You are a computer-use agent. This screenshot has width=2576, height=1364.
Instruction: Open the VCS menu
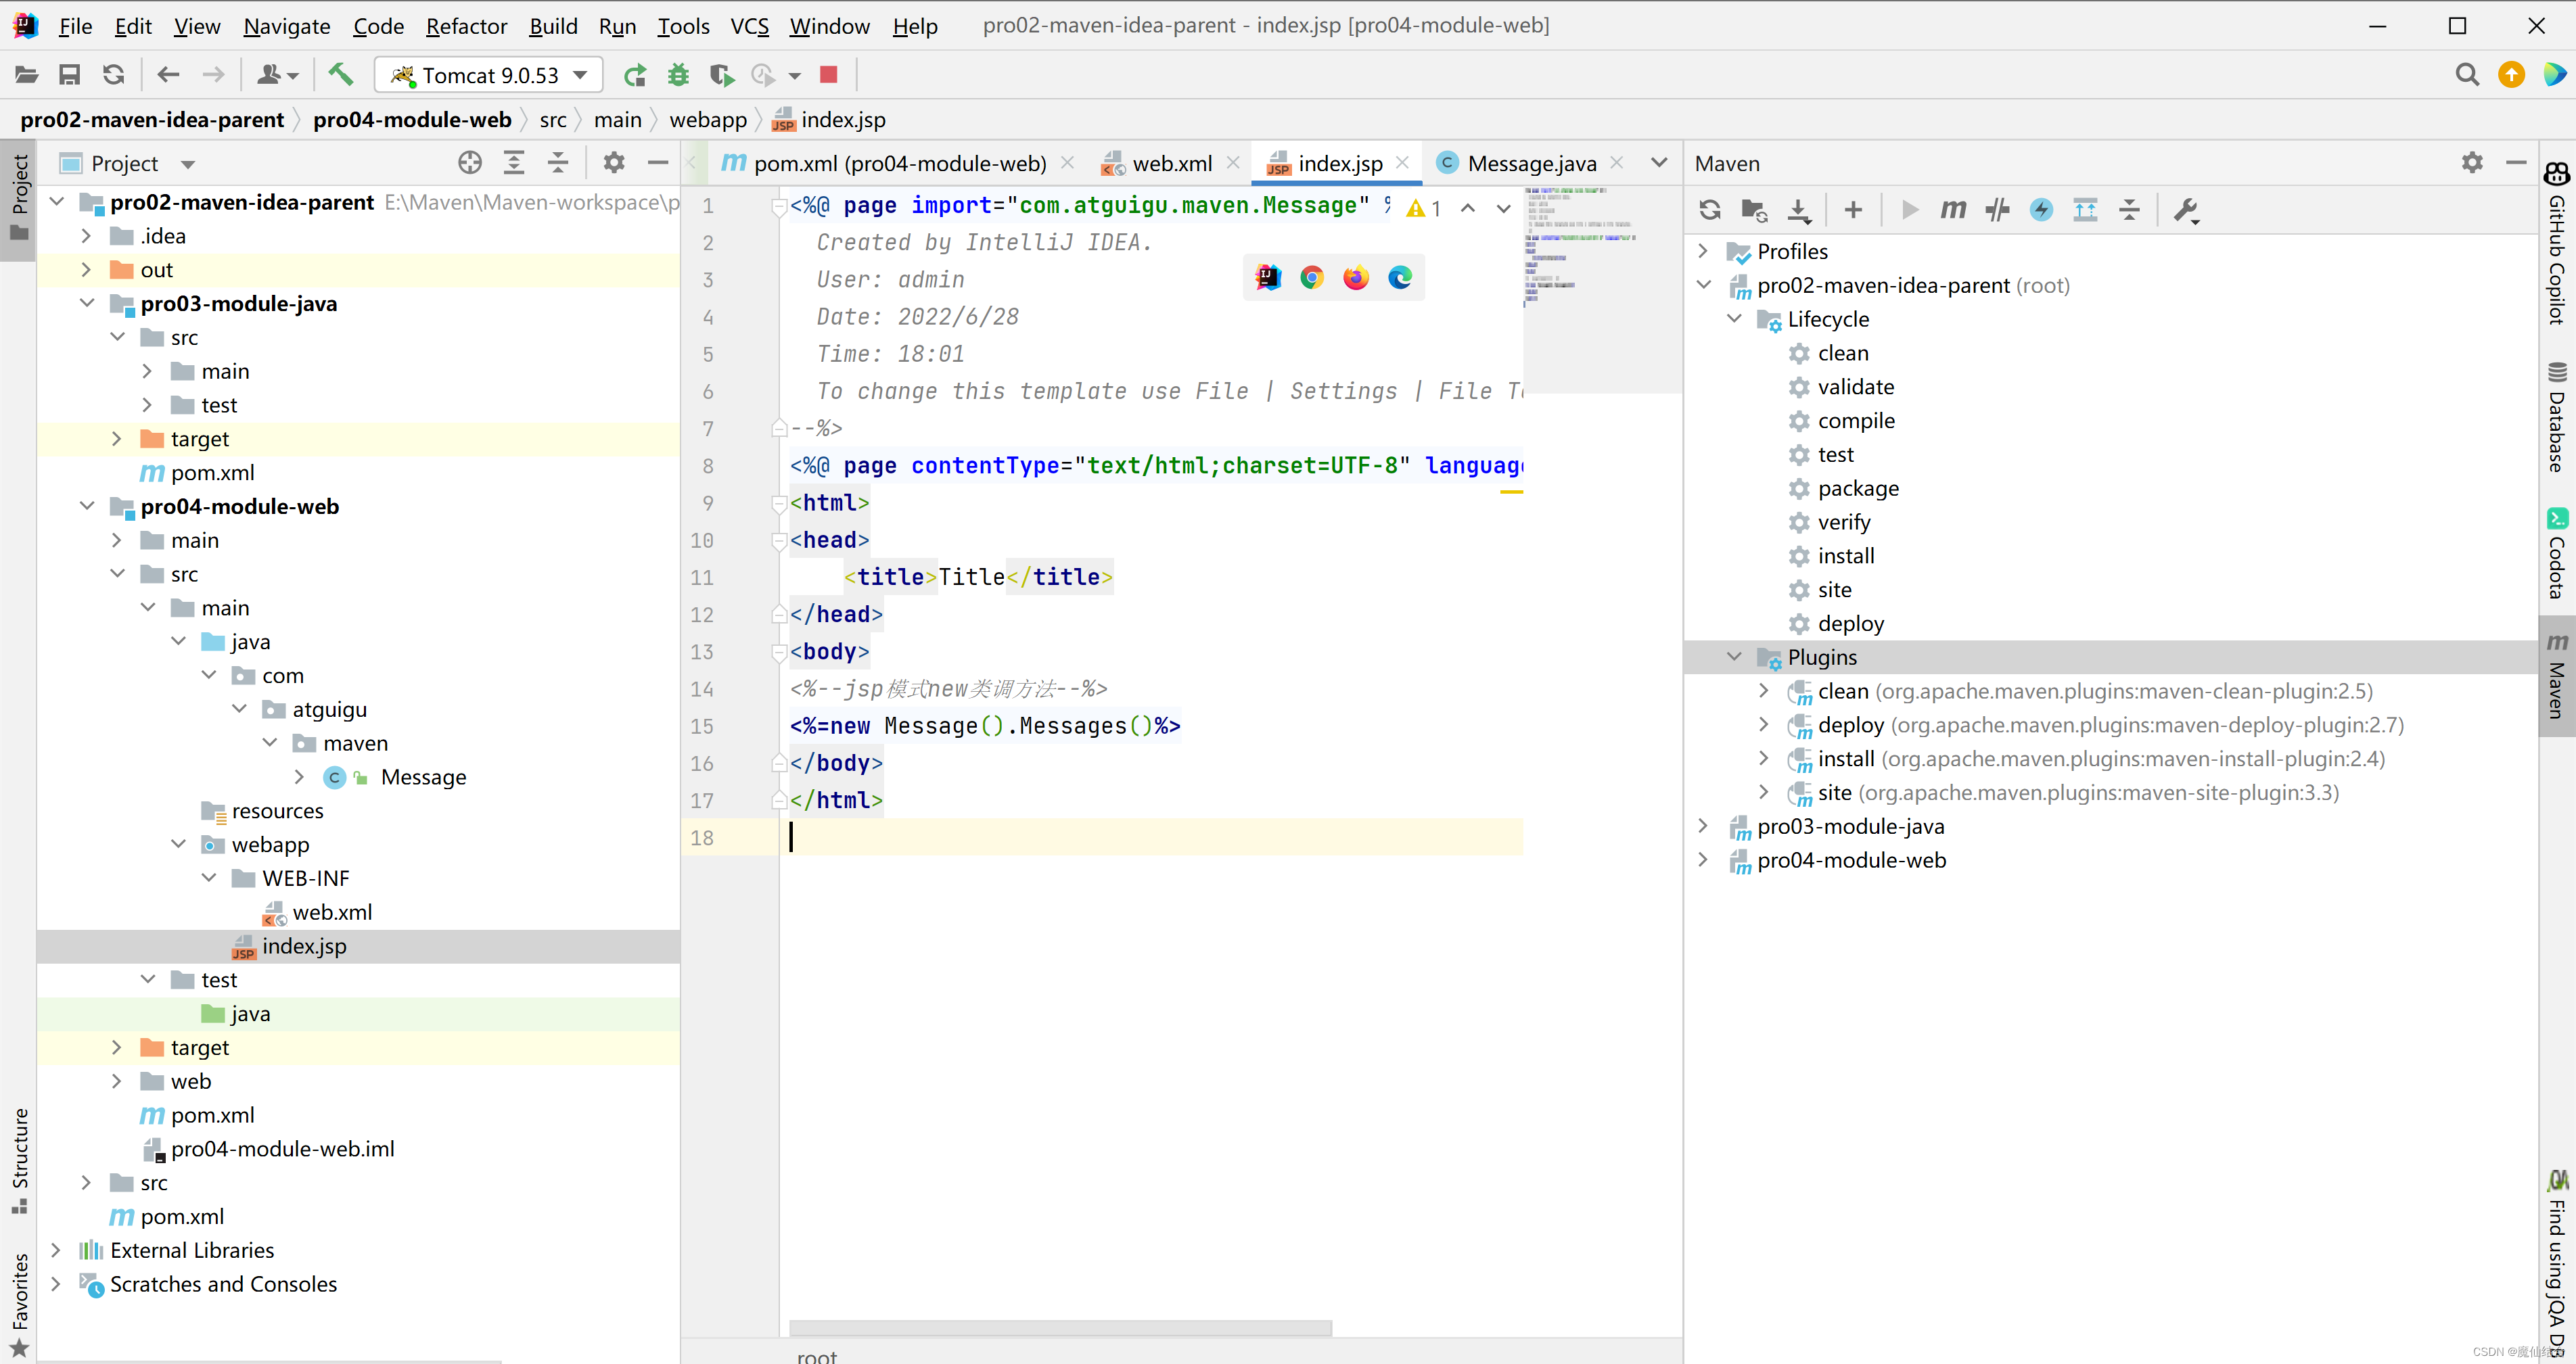(x=749, y=26)
